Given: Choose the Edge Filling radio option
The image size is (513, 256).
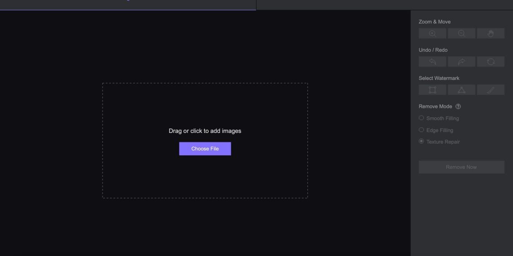Looking at the screenshot, I should [x=422, y=130].
